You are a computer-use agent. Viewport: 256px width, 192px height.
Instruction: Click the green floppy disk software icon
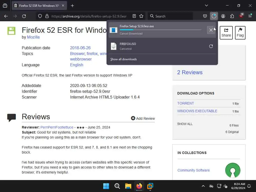tap(11, 31)
